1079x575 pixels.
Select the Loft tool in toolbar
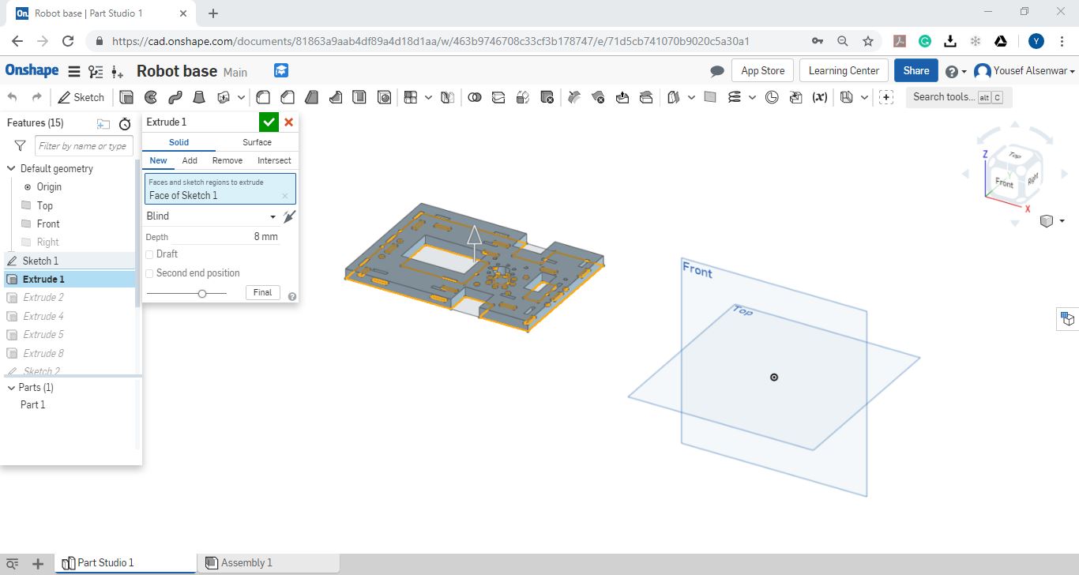[x=200, y=97]
